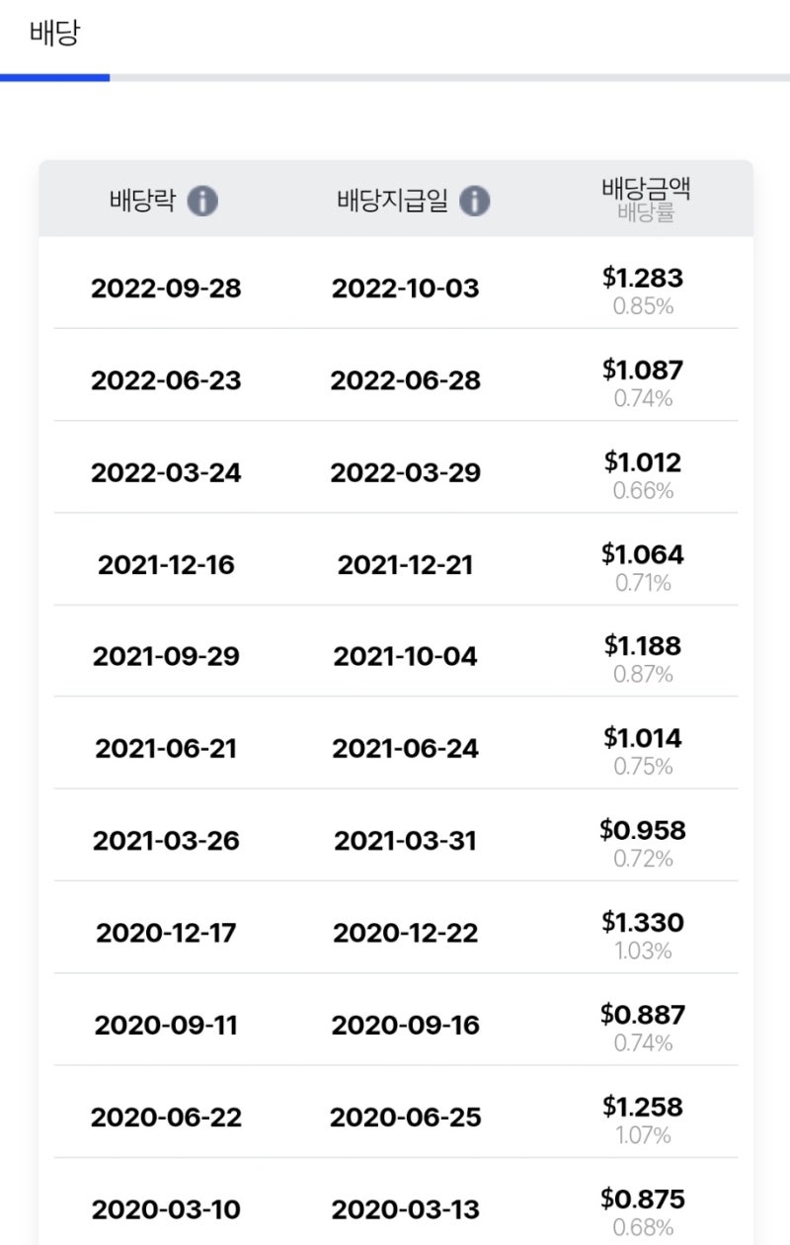Click the info icon next to 배당지급일

[x=475, y=202]
